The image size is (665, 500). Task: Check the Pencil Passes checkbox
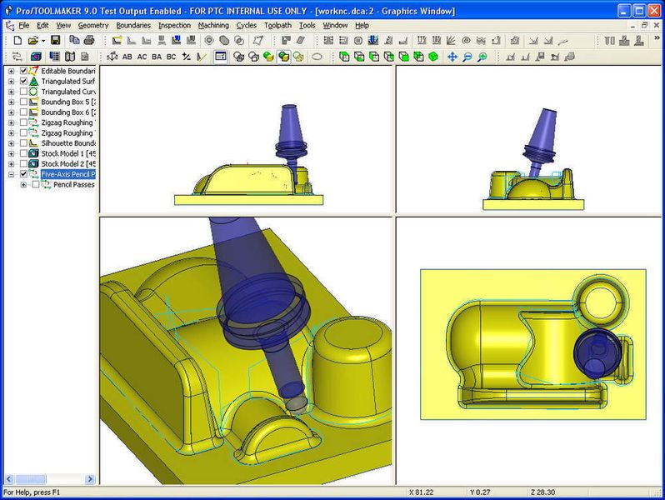click(36, 184)
